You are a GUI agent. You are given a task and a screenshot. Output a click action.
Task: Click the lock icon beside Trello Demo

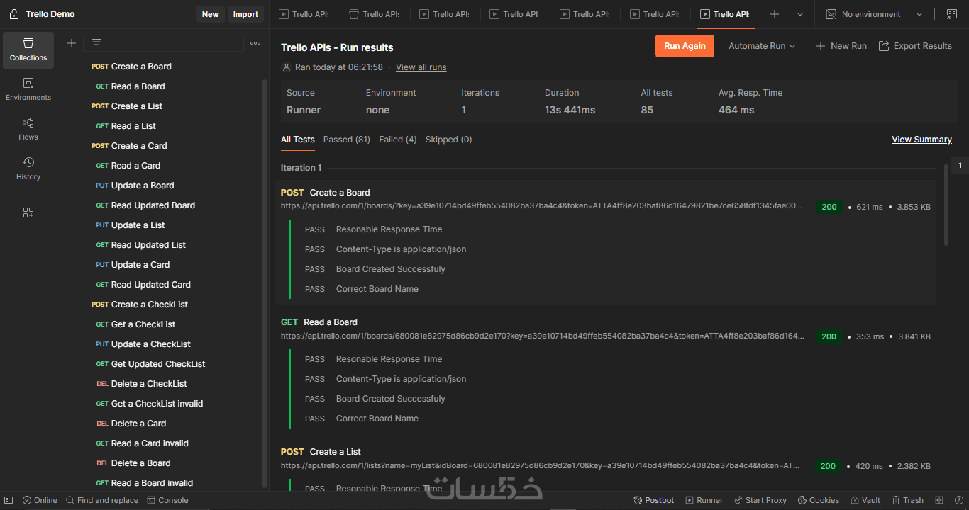[x=14, y=14]
